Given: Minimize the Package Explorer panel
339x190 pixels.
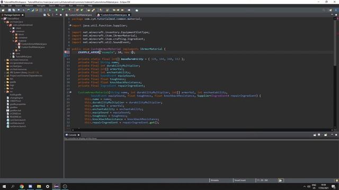Looking at the screenshot, I should (57, 15).
